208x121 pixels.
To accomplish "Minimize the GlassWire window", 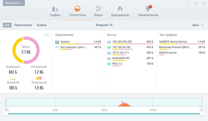I will 188,4.
